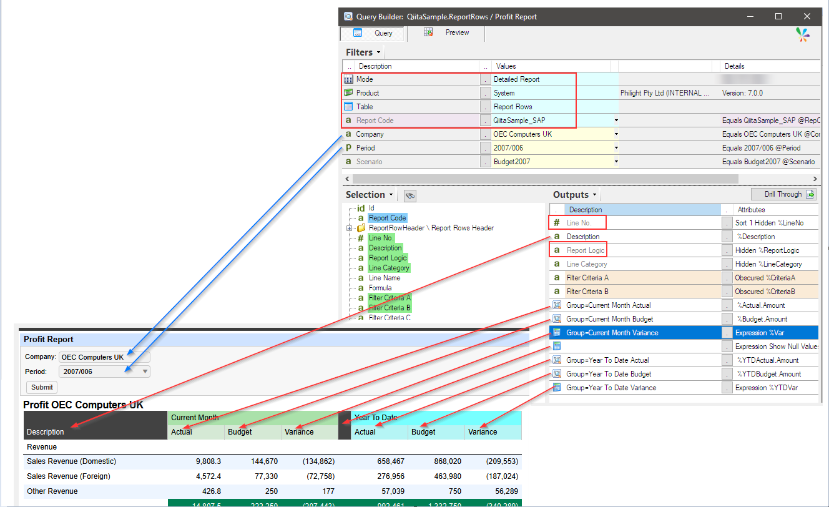Click the colorful logo icon in Query Builder
Image resolution: width=829 pixels, height=507 pixels.
point(803,34)
